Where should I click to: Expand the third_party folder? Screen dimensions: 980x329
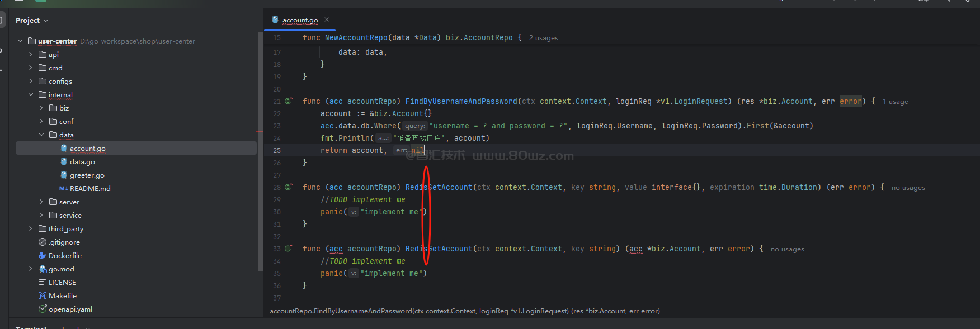coord(31,228)
